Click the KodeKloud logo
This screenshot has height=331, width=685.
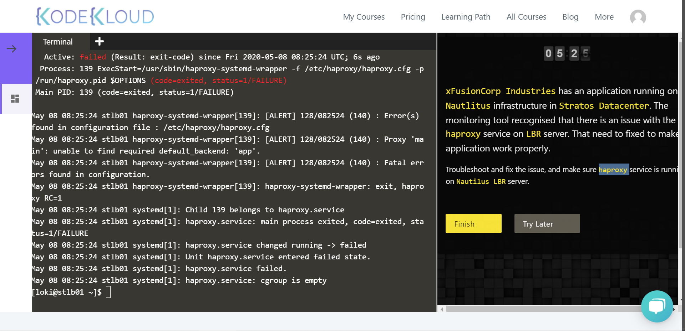point(95,16)
